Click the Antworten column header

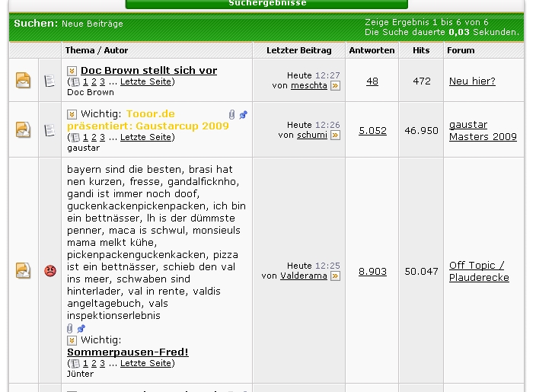pos(372,50)
